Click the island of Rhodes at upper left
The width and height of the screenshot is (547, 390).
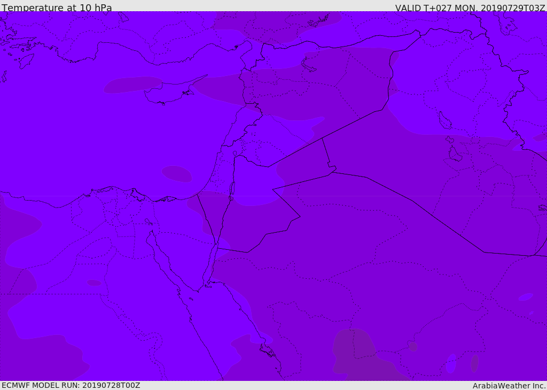pos(26,61)
